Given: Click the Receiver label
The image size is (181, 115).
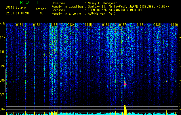Looking at the screenshot, I should pos(58,10).
